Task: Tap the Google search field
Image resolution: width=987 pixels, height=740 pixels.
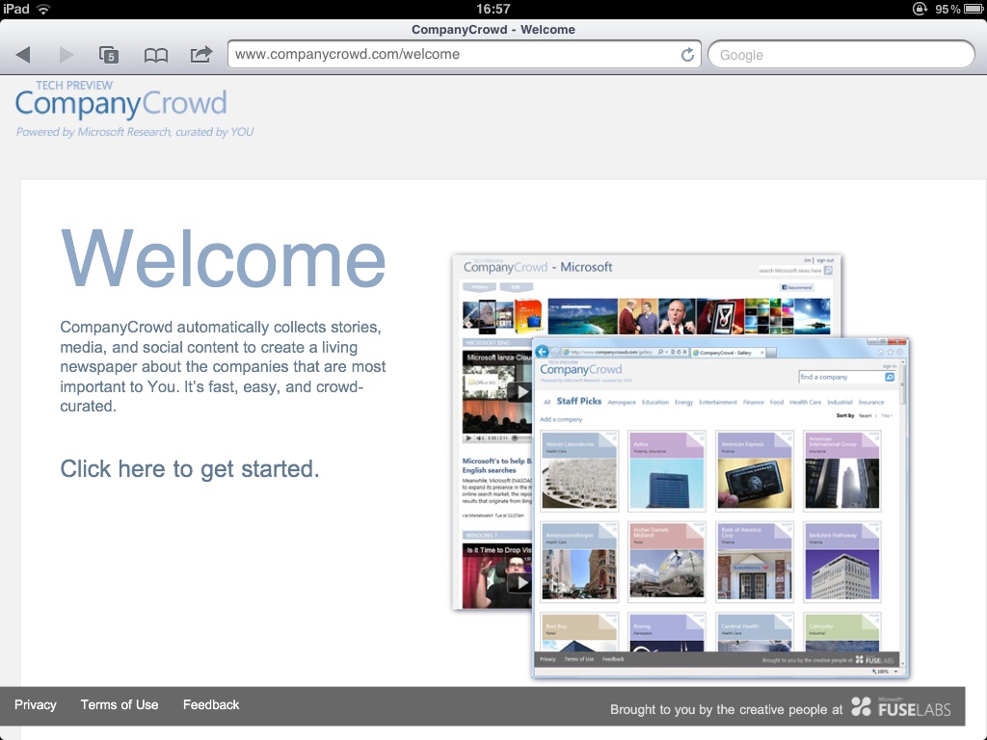Action: coord(840,55)
